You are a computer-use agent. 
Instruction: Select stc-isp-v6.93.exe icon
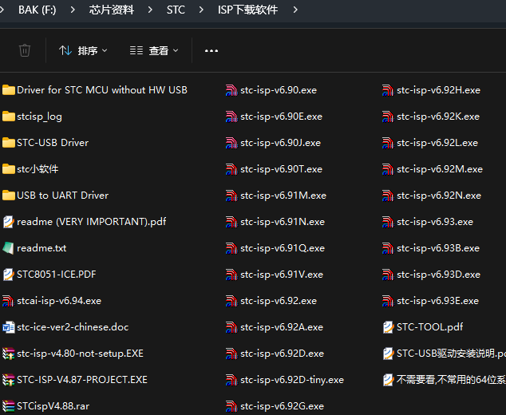[x=388, y=222]
